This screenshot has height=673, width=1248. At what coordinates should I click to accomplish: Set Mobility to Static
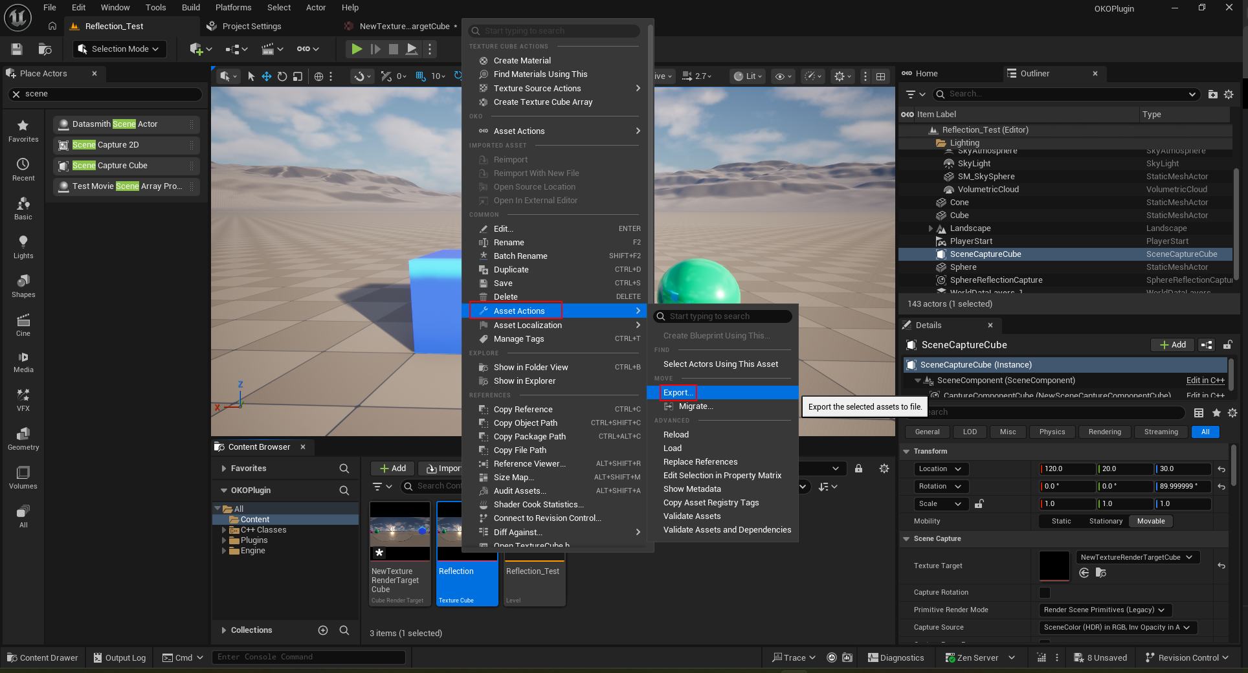tap(1061, 522)
